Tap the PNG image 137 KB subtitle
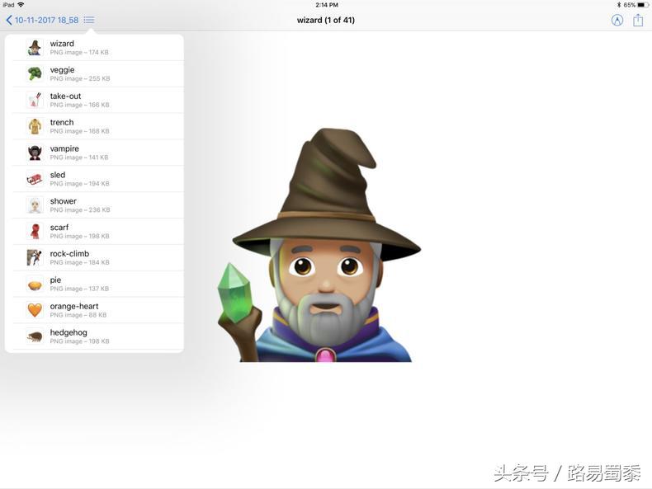The height and width of the screenshot is (489, 652). click(79, 289)
